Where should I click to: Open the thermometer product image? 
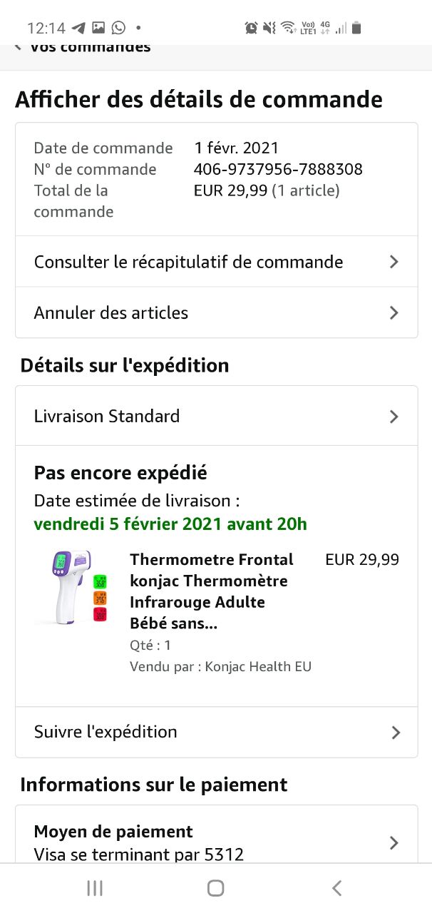click(72, 586)
